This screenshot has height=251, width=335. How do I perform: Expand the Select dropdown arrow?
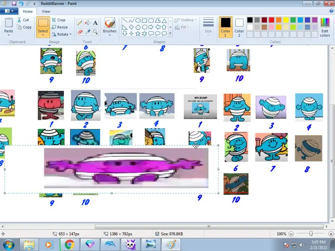click(43, 35)
